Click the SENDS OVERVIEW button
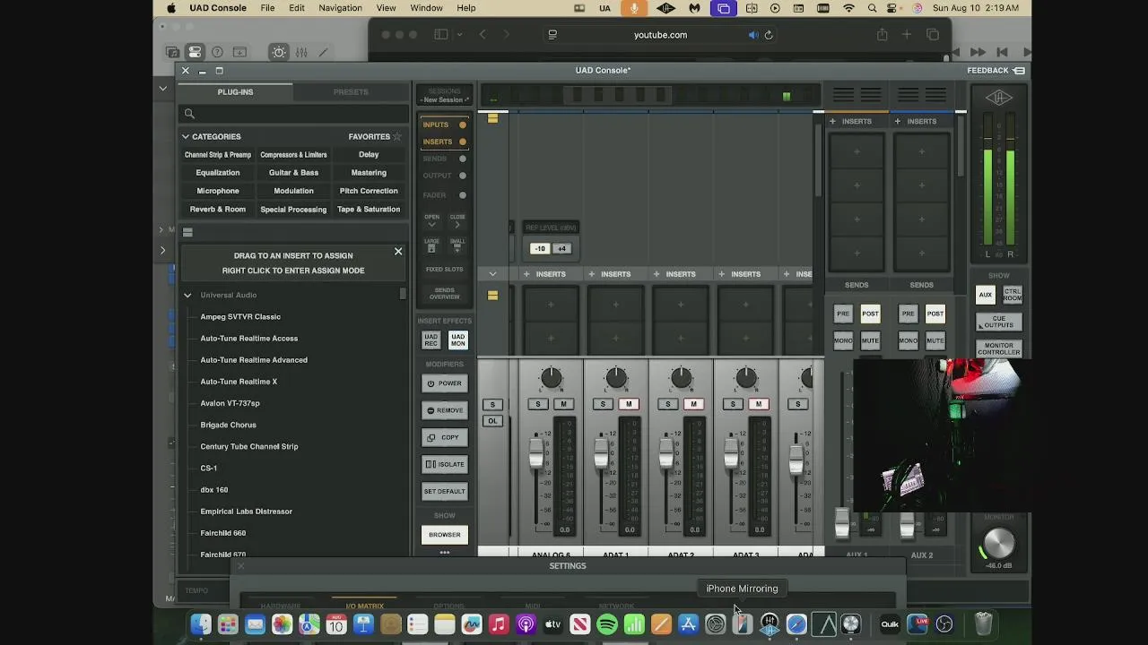Viewport: 1148px width, 645px height. pyautogui.click(x=445, y=293)
